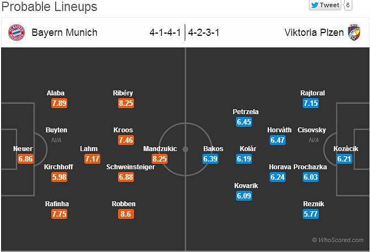
Task: Click the Lahm player name
Action: click(x=89, y=149)
